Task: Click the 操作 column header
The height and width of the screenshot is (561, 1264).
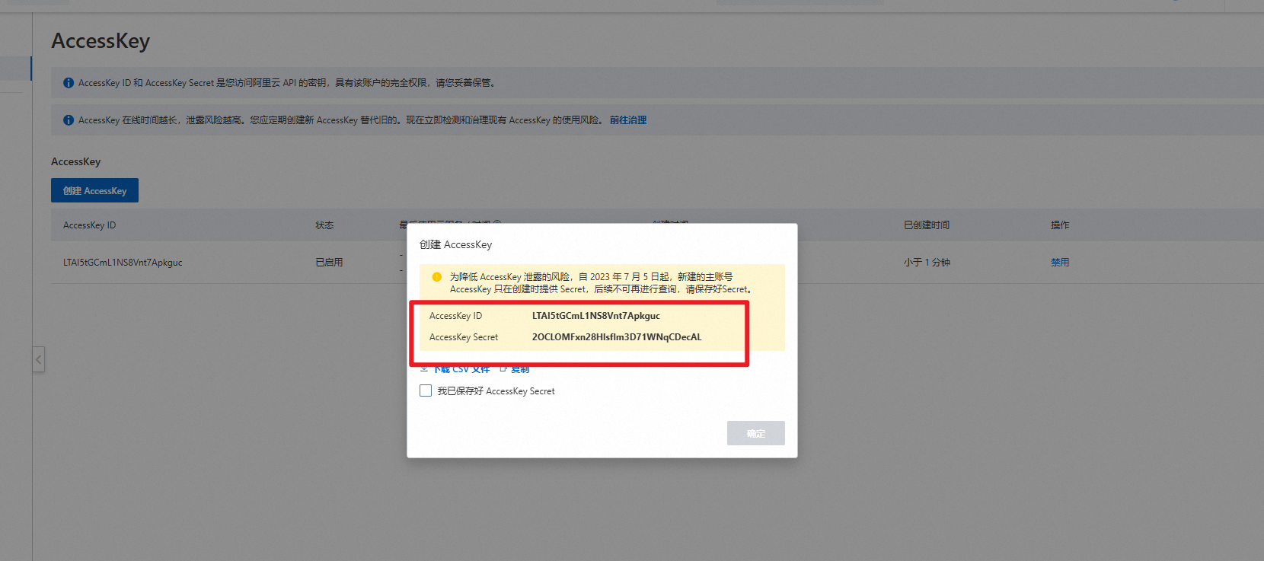Action: coord(1060,225)
